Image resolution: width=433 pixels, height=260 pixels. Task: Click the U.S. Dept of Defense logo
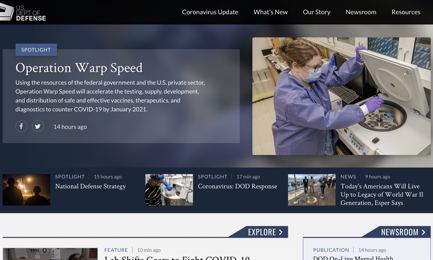[x=23, y=12]
